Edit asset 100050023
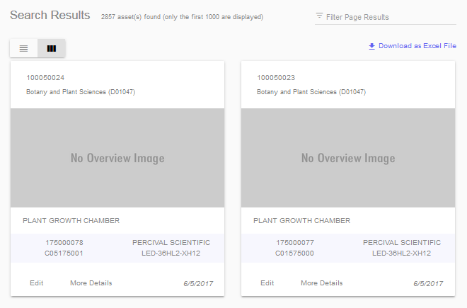Image resolution: width=467 pixels, height=308 pixels. click(x=267, y=283)
